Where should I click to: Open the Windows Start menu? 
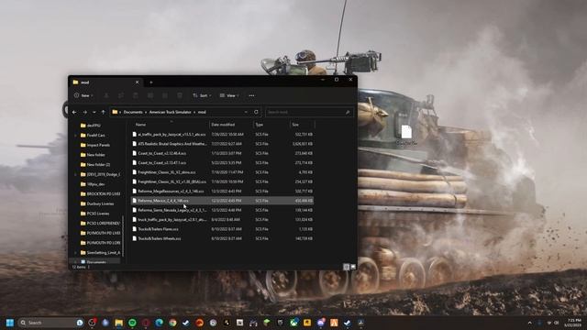pos(10,323)
